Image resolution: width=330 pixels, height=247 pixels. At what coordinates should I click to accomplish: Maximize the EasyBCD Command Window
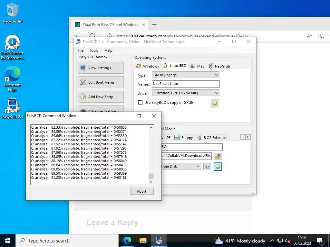(139, 116)
